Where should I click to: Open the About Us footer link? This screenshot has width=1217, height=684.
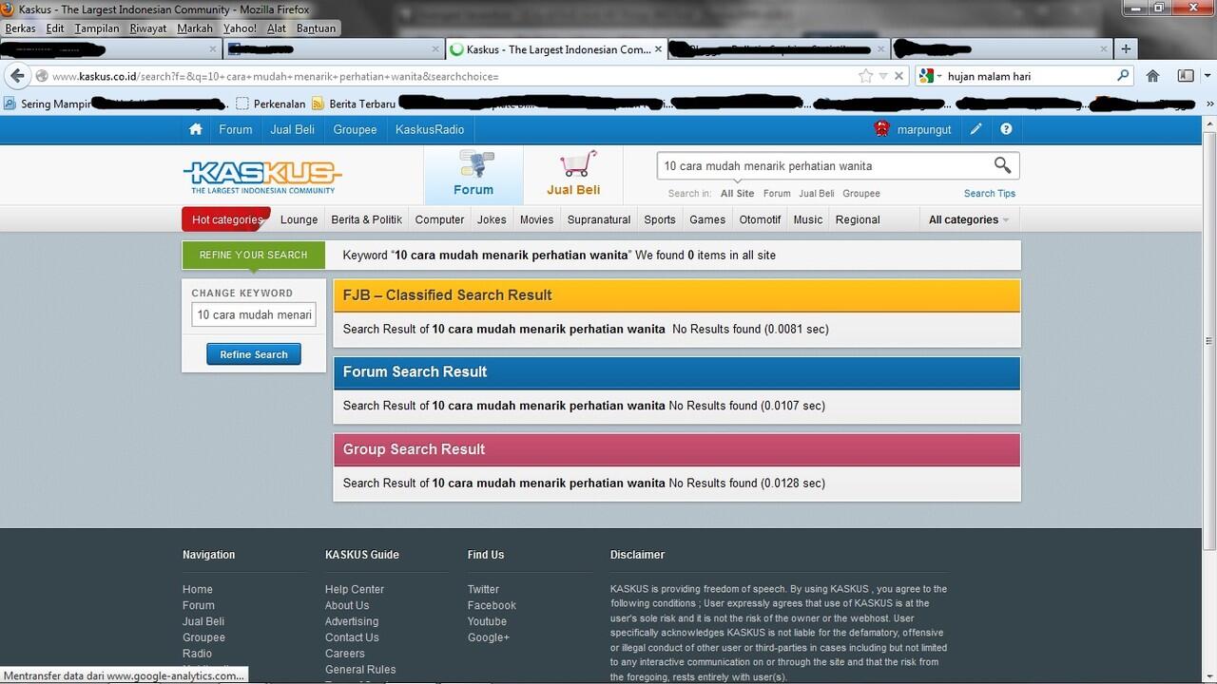(347, 606)
